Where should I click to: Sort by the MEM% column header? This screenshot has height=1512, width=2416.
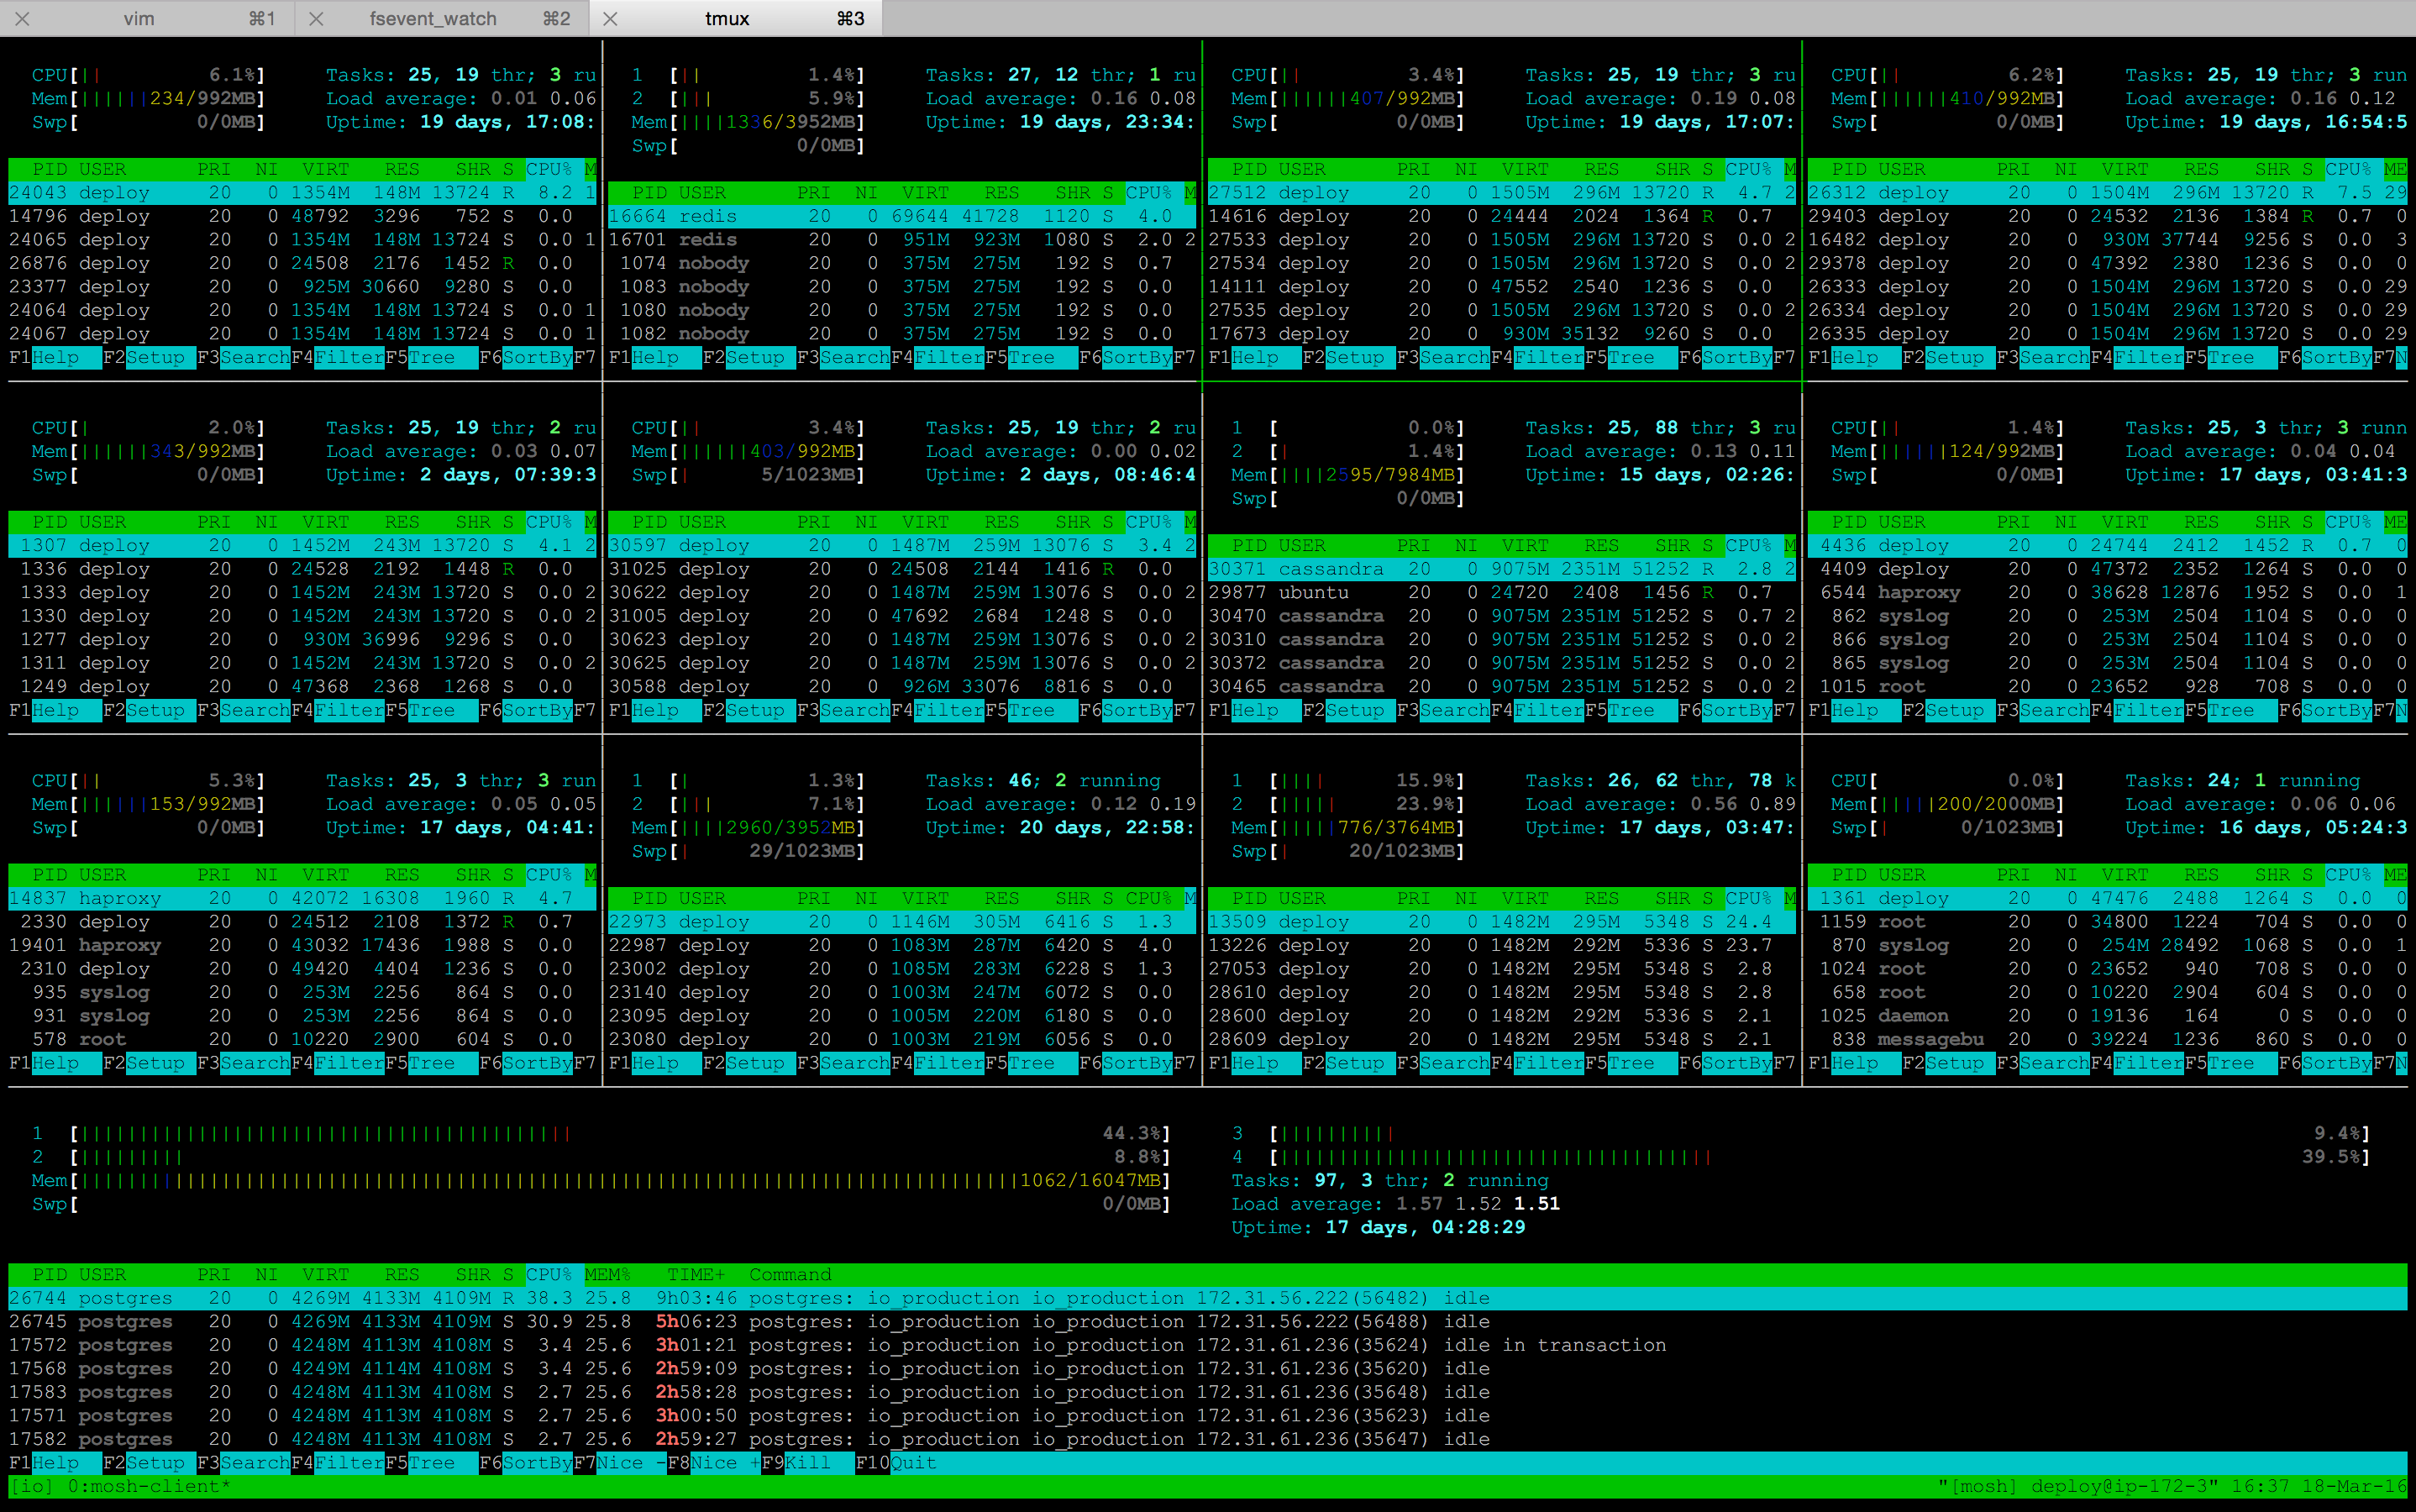click(x=608, y=1274)
